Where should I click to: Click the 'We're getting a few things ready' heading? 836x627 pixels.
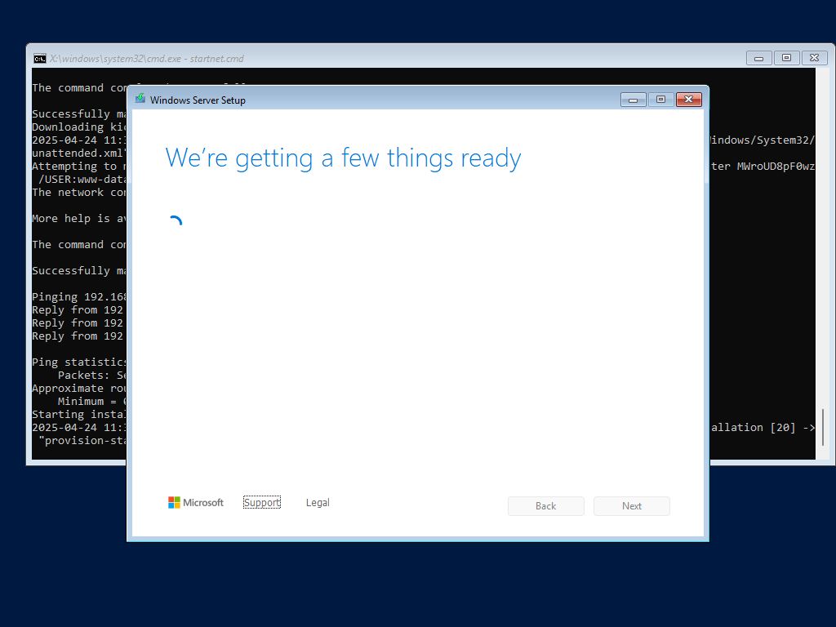point(343,158)
